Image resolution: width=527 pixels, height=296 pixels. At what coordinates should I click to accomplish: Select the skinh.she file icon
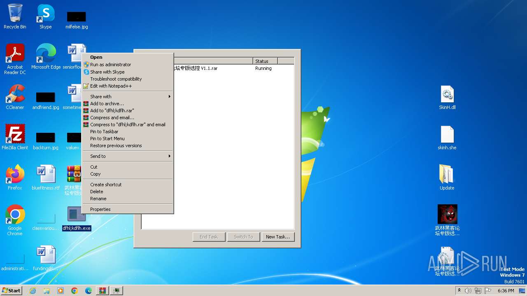[x=447, y=138]
